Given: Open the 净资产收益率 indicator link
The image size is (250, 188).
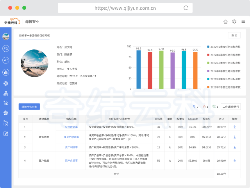Looking at the screenshot, I should click(71, 137).
